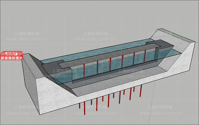The width and height of the screenshot is (199, 125).
Task: Click the top-left 上海欧保环境 watermark text
Action: coord(27,34)
